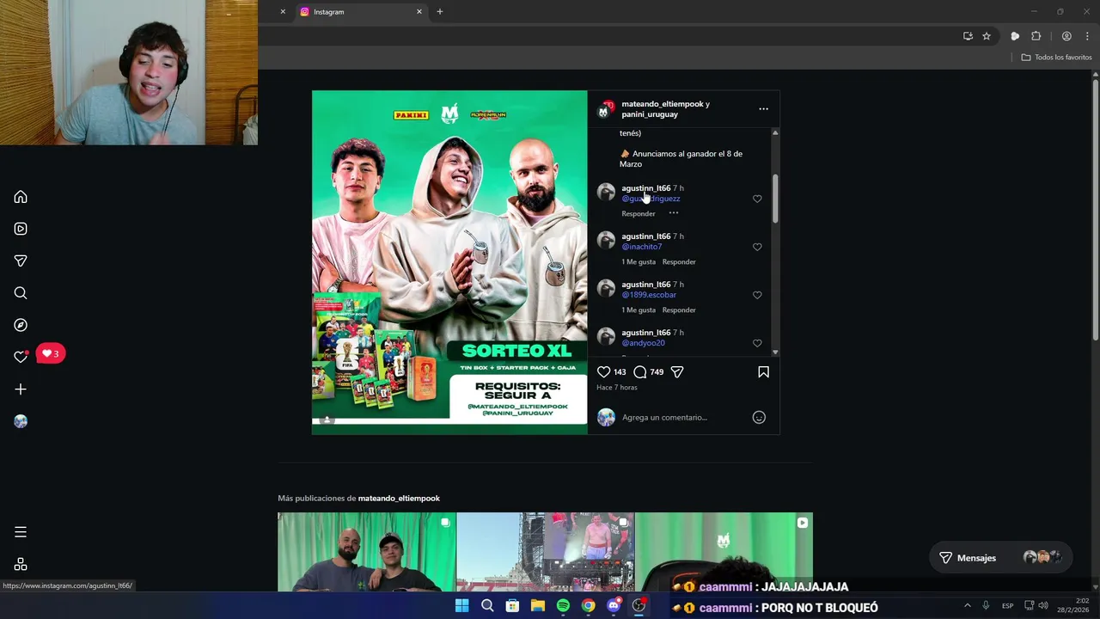
Task: Open the hamburger More menu in sidebar
Action: (21, 532)
